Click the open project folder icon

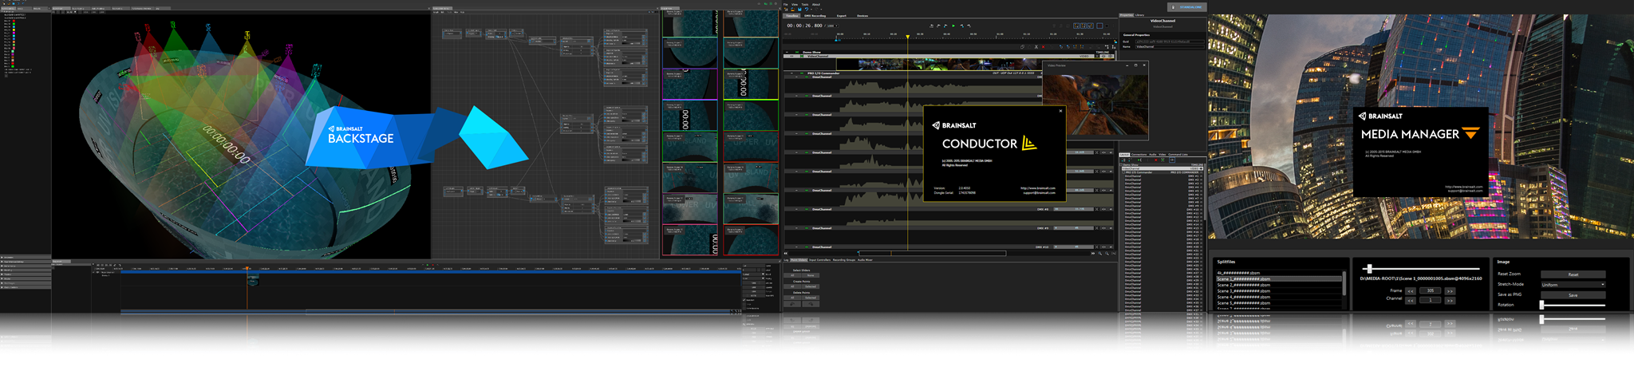(x=792, y=10)
